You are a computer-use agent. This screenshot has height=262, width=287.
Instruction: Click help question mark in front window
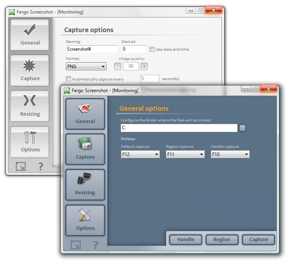[96, 245]
